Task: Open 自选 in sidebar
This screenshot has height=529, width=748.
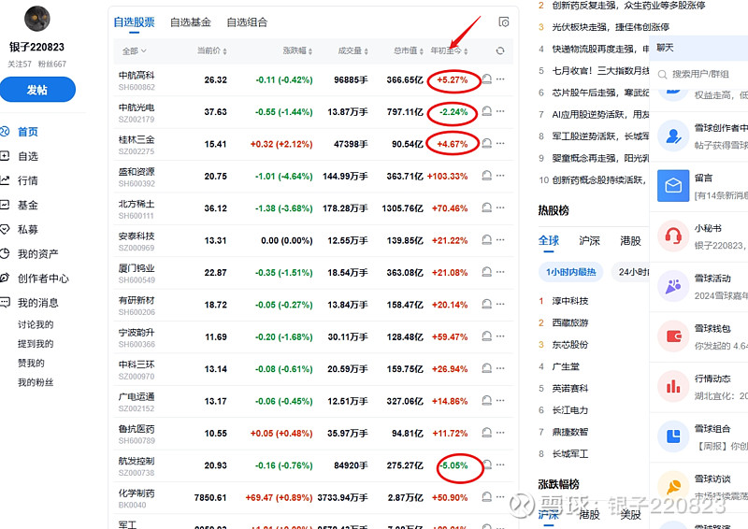Action: click(x=28, y=156)
